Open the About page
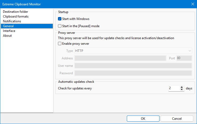Image resolution: width=197 pixels, height=124 pixels. (27, 36)
